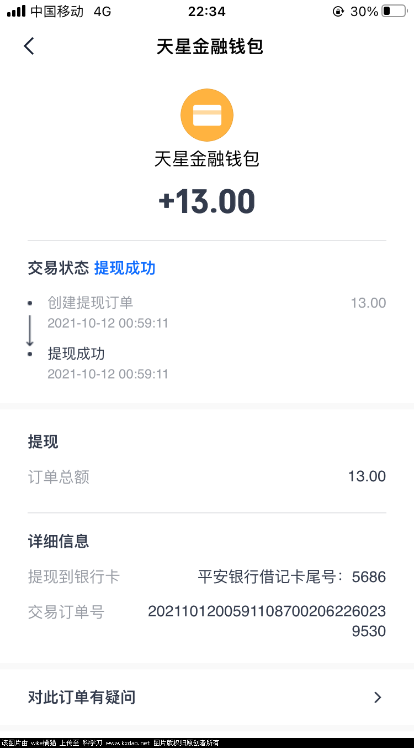Screen dimensions: 414x748
Task: Tap the 详细信息 section heading
Action: tap(59, 541)
